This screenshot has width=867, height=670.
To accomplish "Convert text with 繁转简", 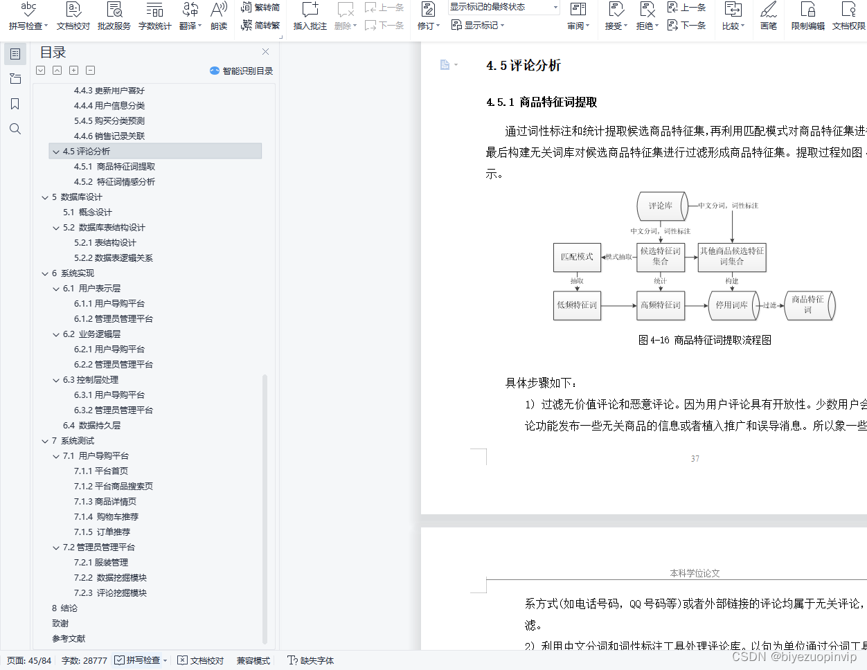I will pyautogui.click(x=260, y=8).
